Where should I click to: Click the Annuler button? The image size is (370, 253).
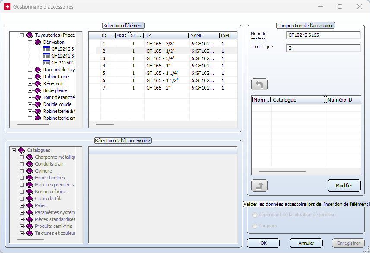306,243
